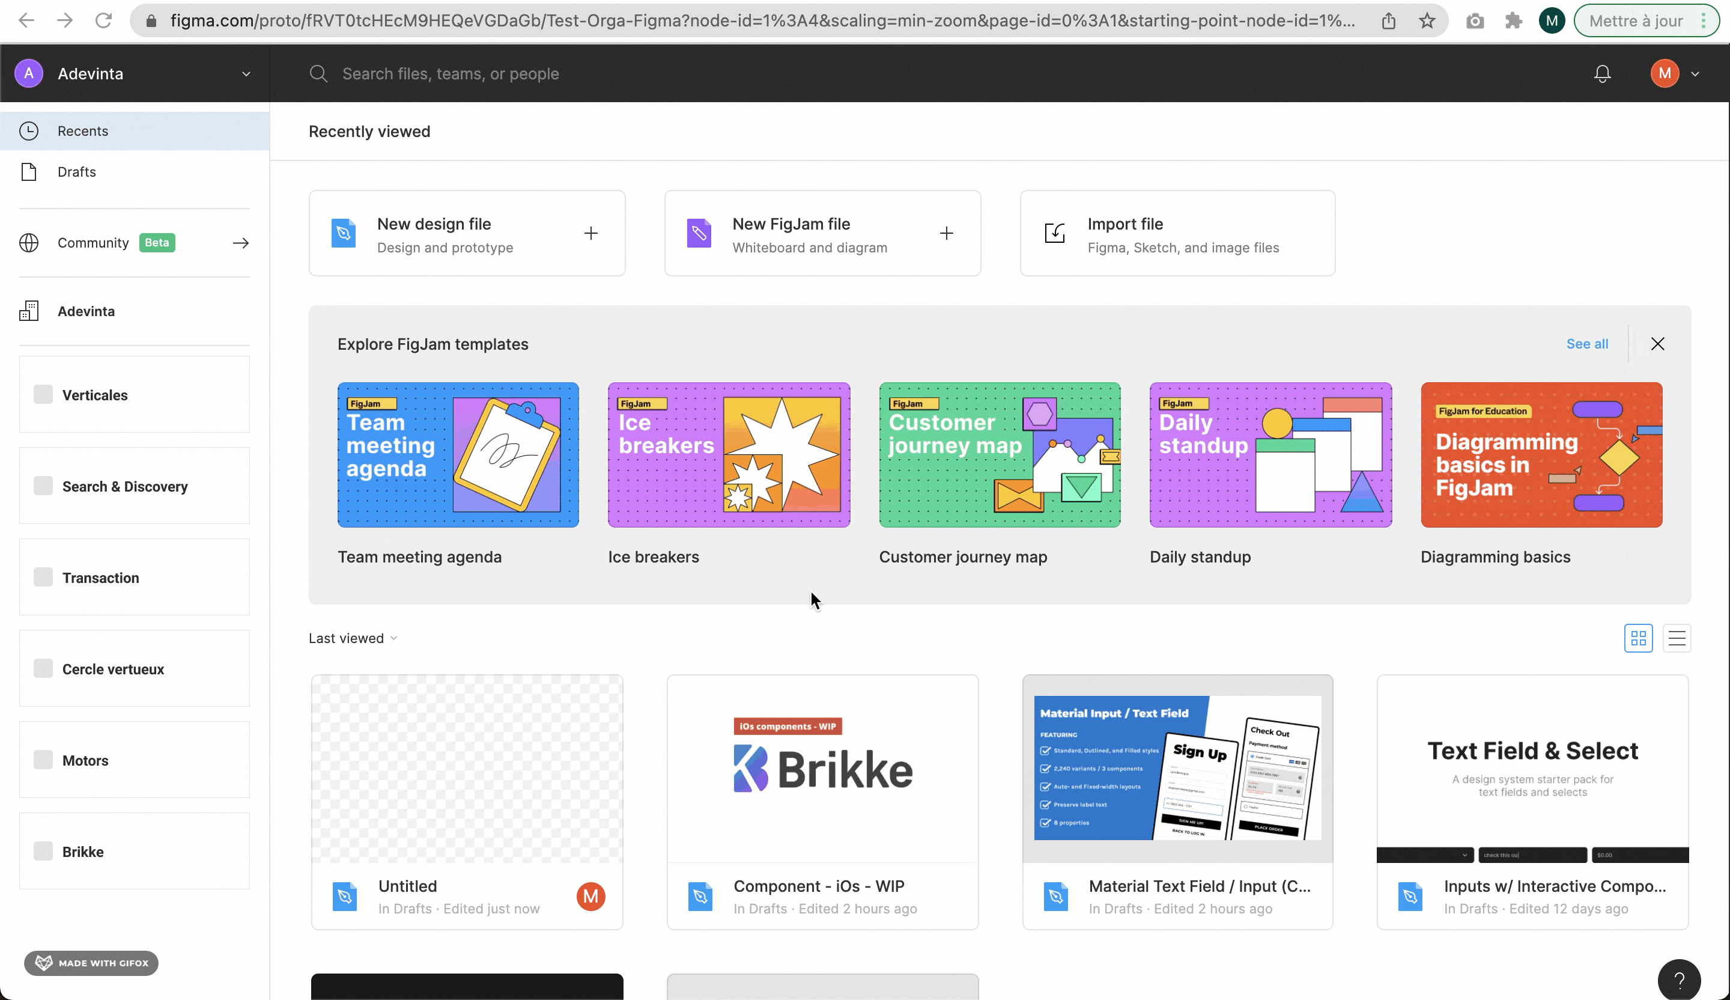
Task: Open Drafts in the sidebar
Action: [x=76, y=172]
